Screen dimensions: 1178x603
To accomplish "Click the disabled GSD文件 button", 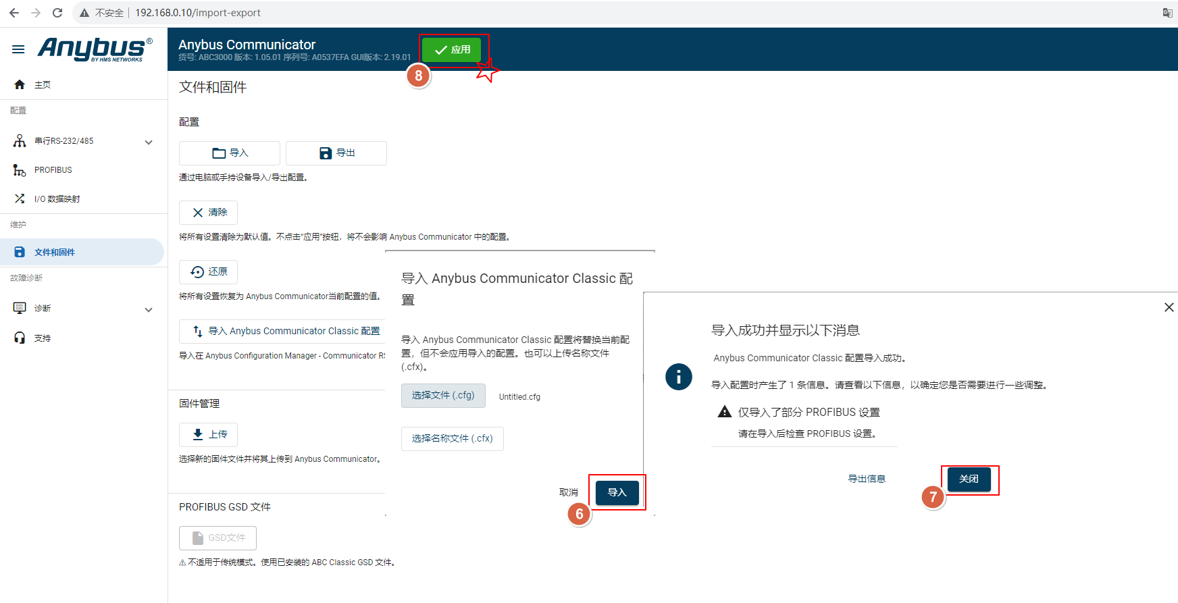I will 217,538.
